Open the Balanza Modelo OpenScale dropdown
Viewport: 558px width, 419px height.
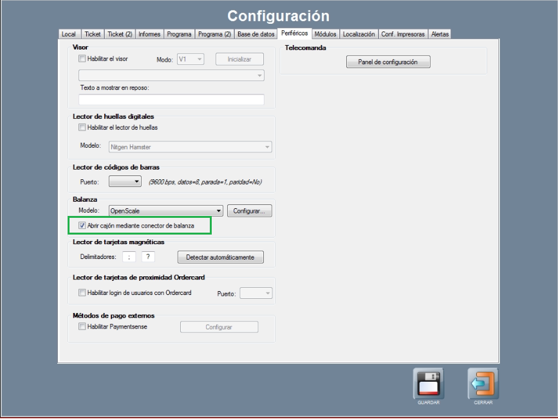pyautogui.click(x=219, y=211)
